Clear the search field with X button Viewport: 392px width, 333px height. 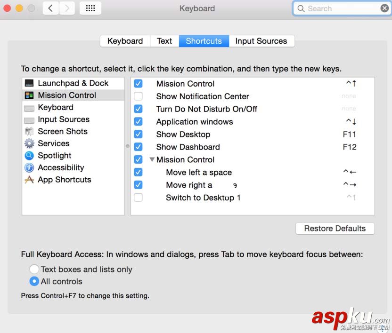(384, 8)
